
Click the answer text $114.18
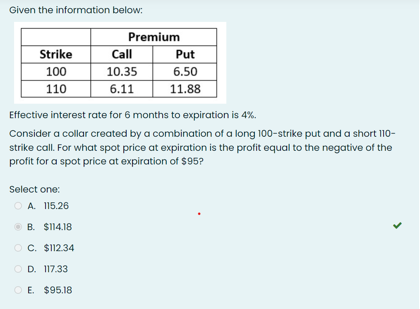coord(58,226)
